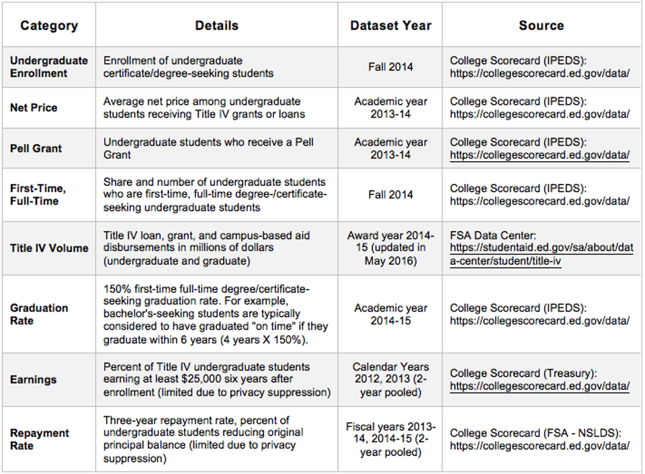645x474 pixels.
Task: Select the Source column header
Action: pyautogui.click(x=541, y=26)
